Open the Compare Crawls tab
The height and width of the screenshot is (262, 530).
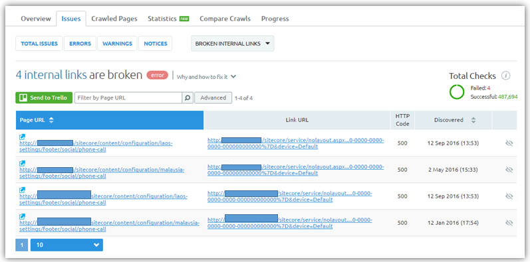click(225, 19)
